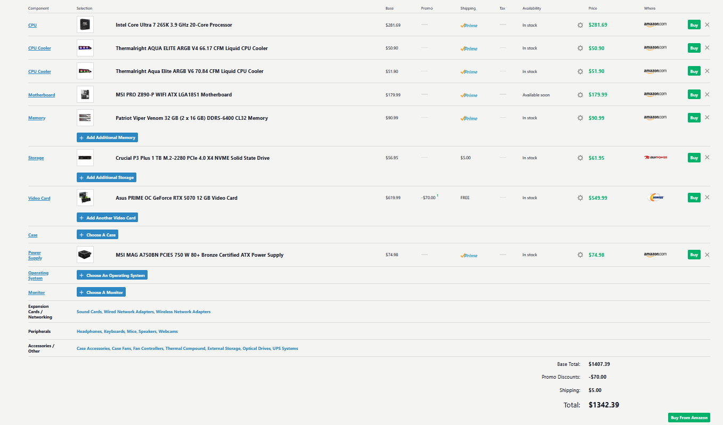The height and width of the screenshot is (425, 723).
Task: Click Amazon logo in the Power Supply row
Action: tap(655, 255)
